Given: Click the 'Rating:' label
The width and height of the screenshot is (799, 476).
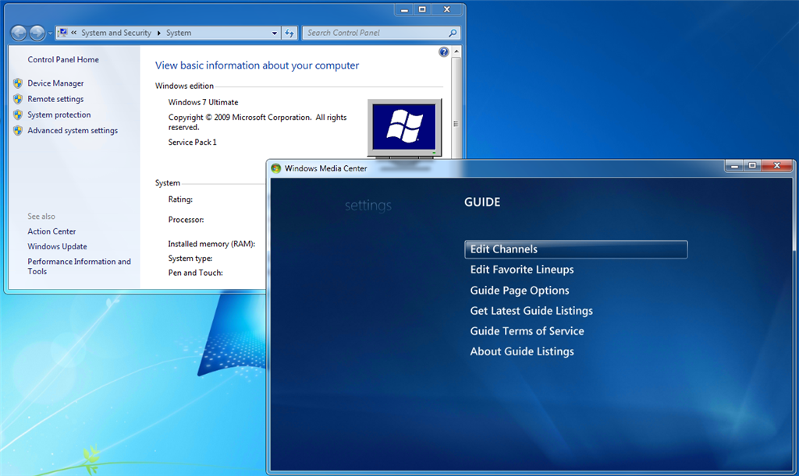Looking at the screenshot, I should click(x=180, y=199).
